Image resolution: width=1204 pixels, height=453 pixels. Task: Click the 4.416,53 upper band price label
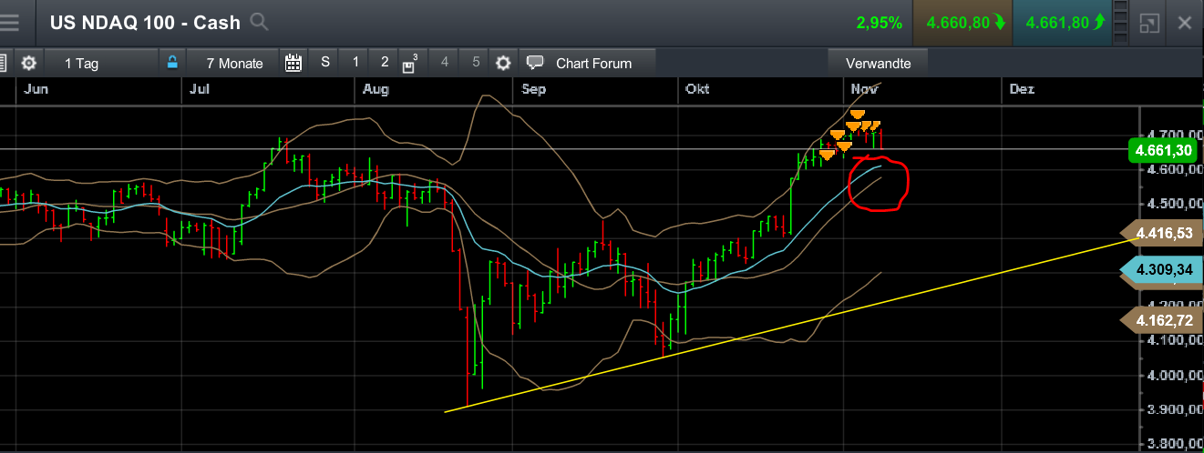(1161, 233)
